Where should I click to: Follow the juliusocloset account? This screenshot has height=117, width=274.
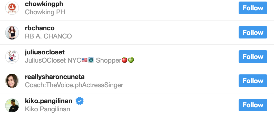(x=253, y=57)
